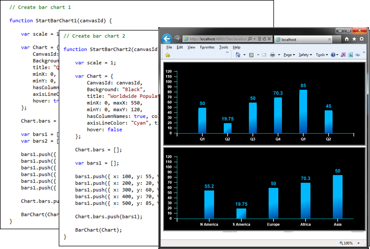Click the blue Help question mark icon
This screenshot has height=249, width=370.
tap(333, 55)
